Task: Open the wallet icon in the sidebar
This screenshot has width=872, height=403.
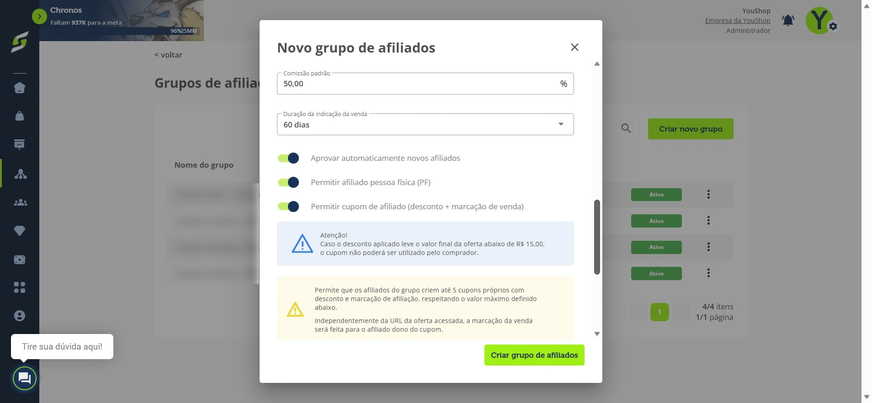Action: 20,260
